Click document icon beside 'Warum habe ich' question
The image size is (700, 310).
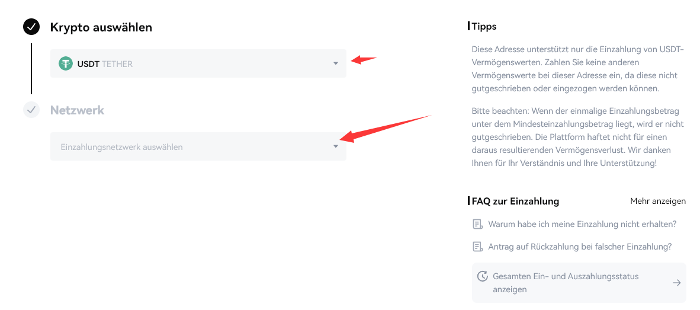(x=477, y=224)
